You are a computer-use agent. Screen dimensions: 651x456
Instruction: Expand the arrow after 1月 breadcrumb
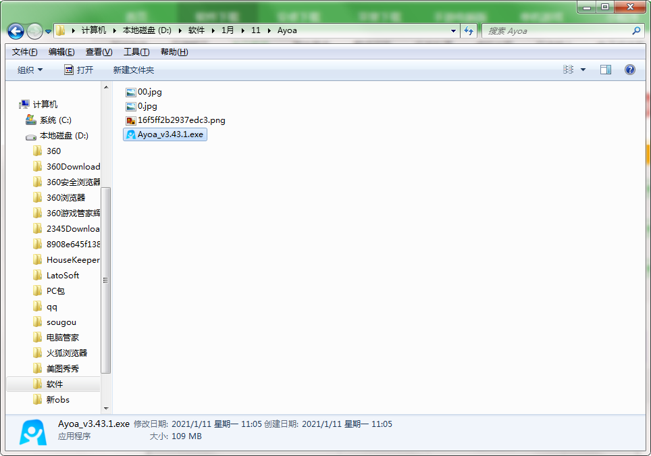(x=242, y=30)
